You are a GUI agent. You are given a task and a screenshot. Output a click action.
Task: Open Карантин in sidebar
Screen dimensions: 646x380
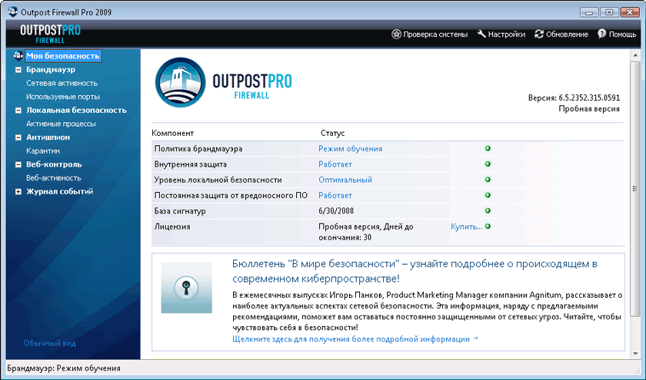[x=43, y=151]
